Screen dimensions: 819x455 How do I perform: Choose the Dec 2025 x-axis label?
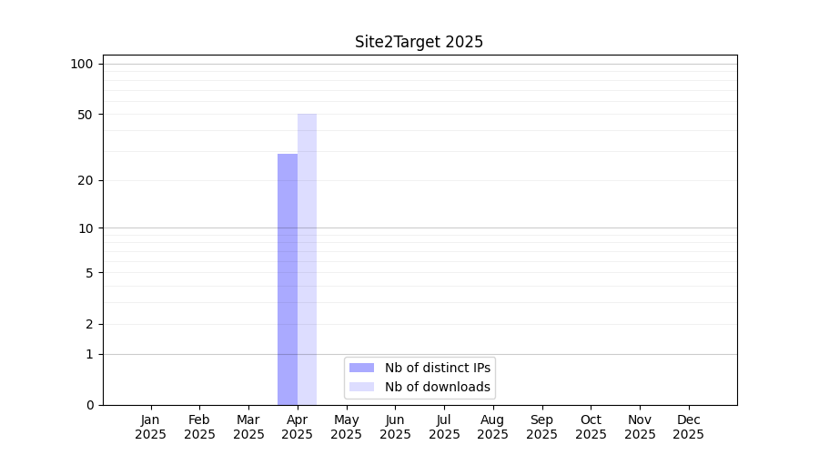click(688, 427)
